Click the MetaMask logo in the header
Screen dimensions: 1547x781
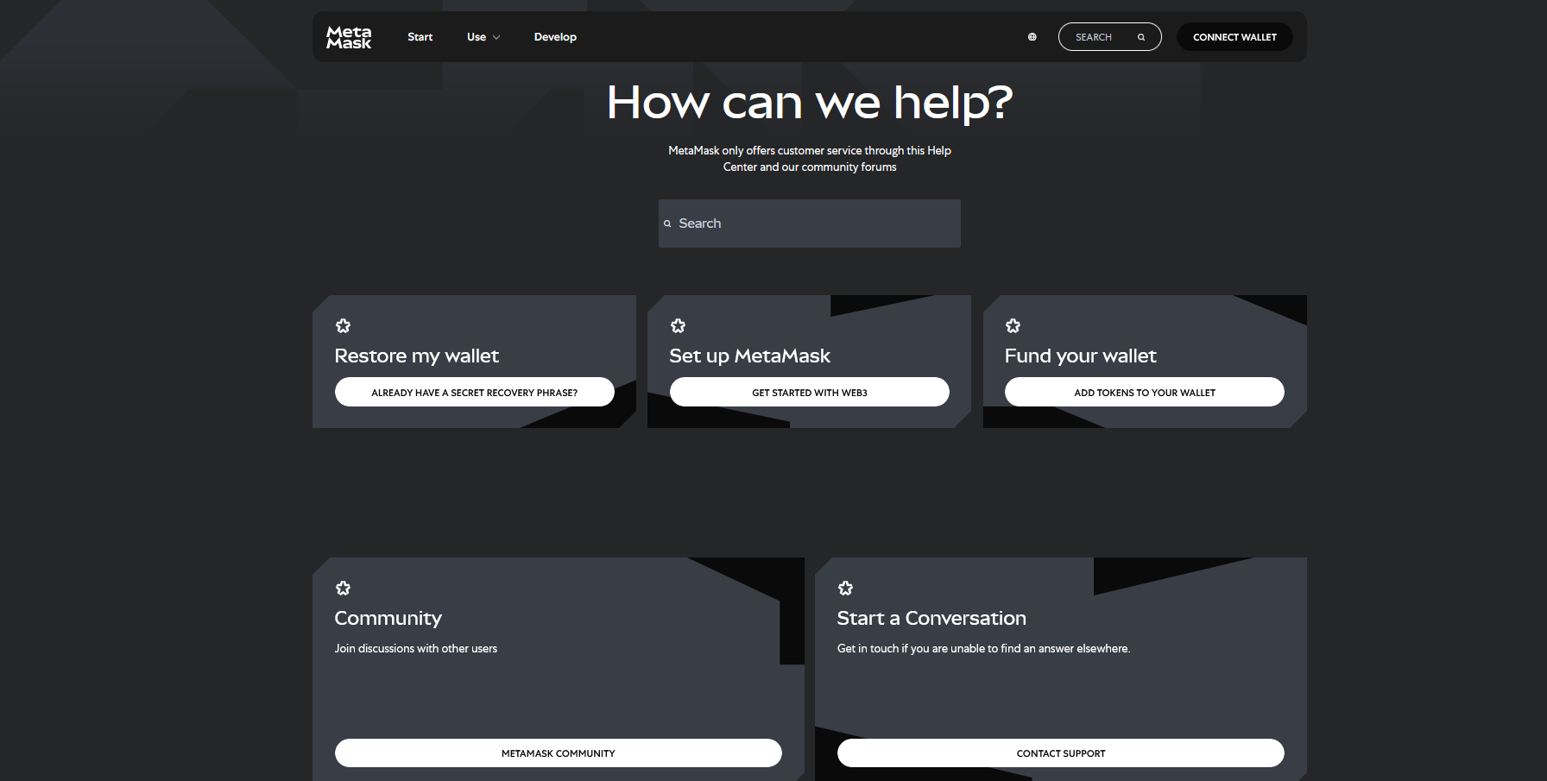click(x=349, y=37)
